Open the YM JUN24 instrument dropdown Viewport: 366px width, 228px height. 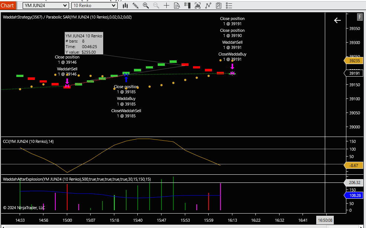coord(46,6)
